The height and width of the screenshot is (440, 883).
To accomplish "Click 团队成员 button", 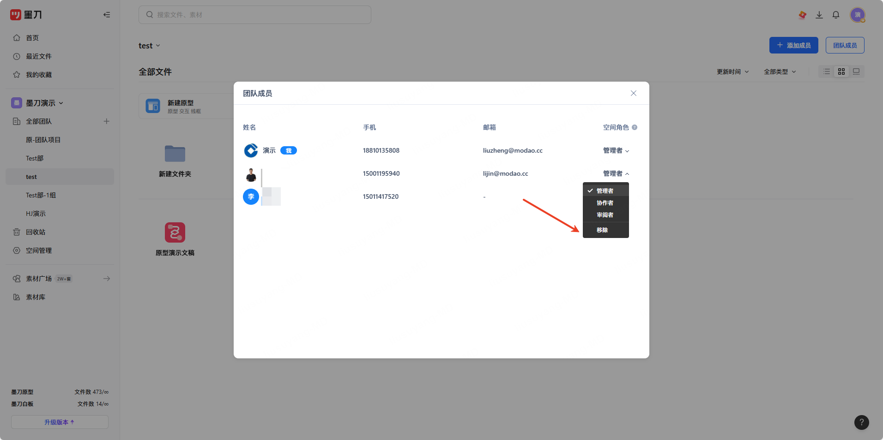I will 845,45.
